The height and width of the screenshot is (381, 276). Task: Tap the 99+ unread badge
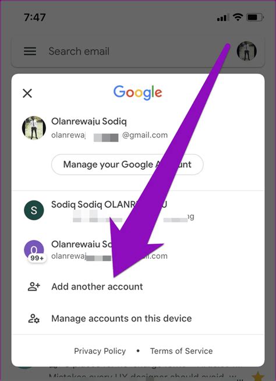click(37, 258)
